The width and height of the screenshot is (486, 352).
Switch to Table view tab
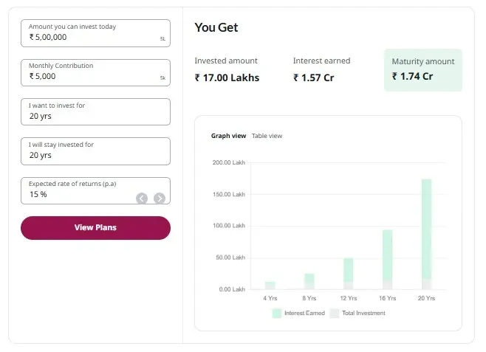[x=267, y=136]
